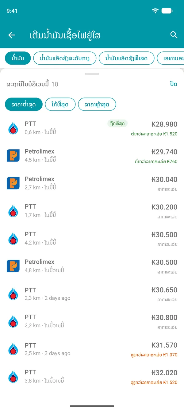Select the partially visible ເອທານອນ chip

tap(171, 58)
